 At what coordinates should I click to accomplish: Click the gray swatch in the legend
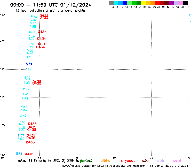click(111, 3)
